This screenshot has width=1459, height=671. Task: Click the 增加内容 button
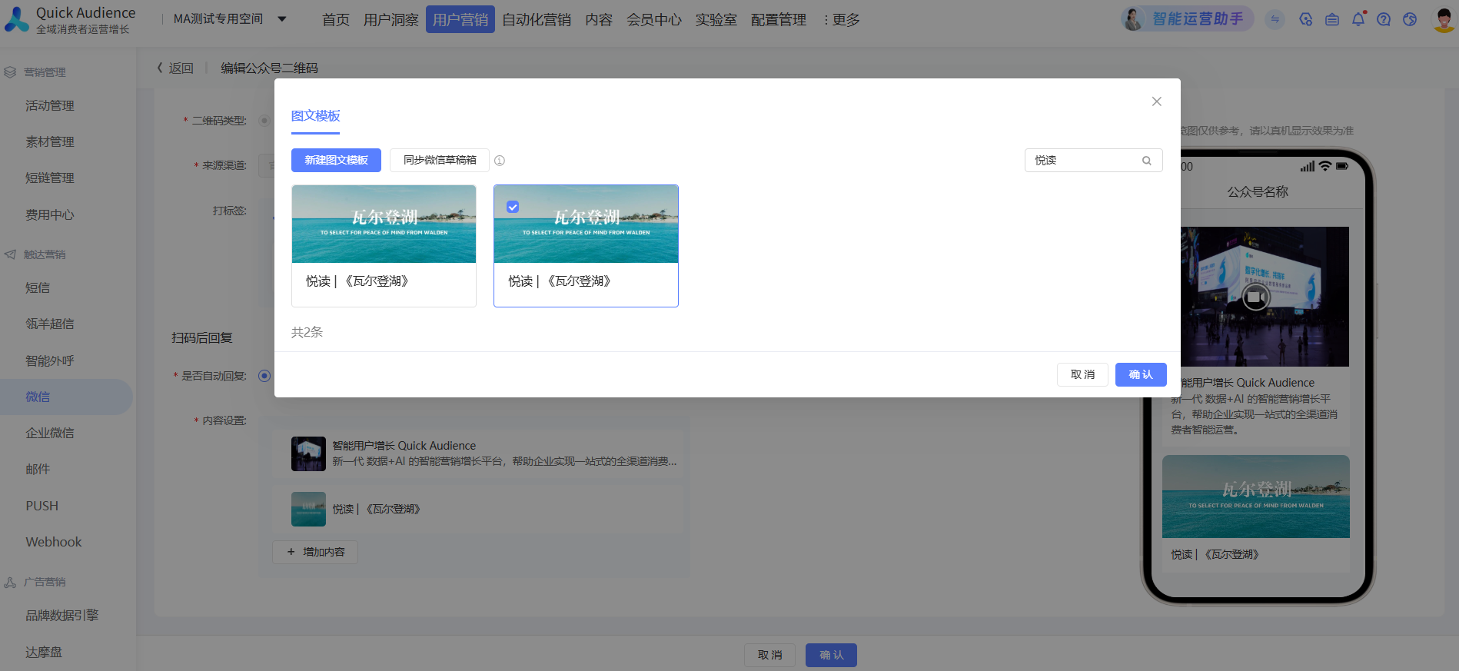click(x=315, y=552)
